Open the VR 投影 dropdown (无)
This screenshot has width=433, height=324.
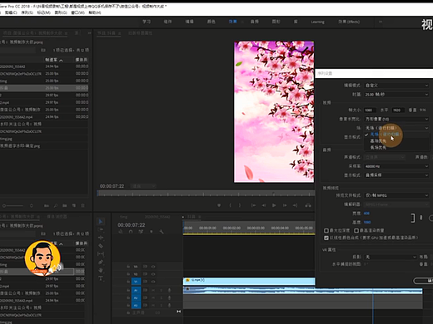point(391,257)
